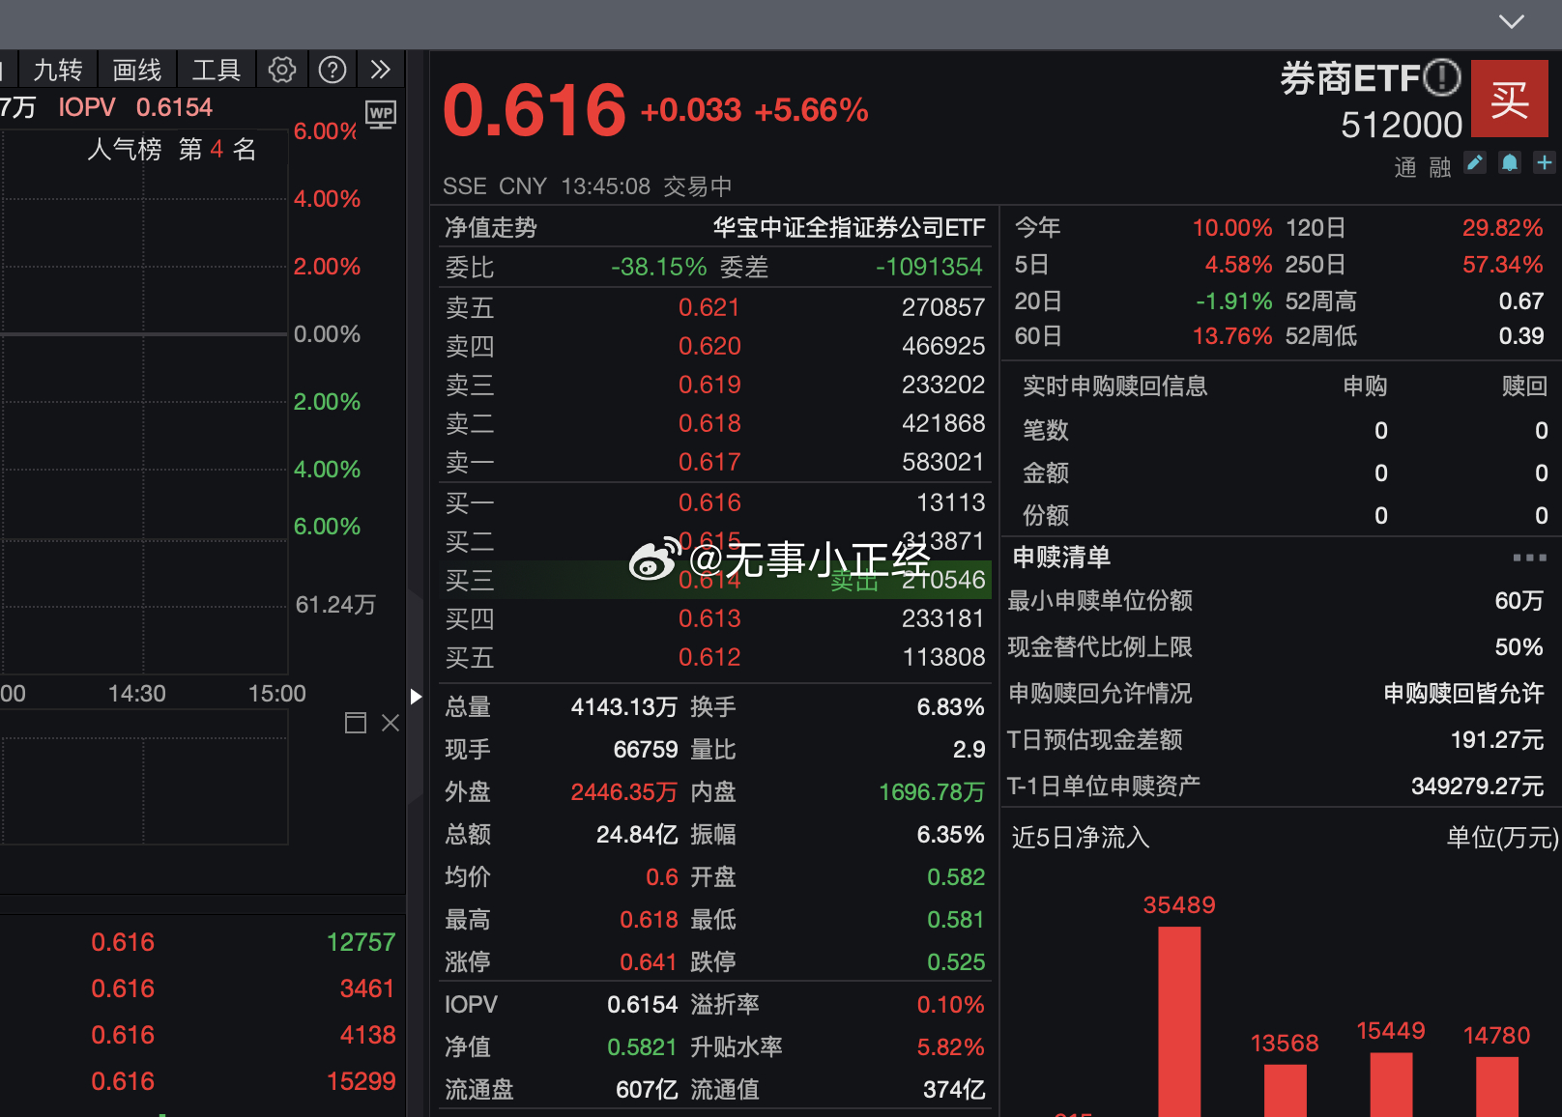Click the 委比 -38.15% value
1562x1117 pixels.
658,267
